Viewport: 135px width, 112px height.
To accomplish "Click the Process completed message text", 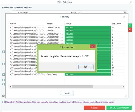I will point(65,56).
